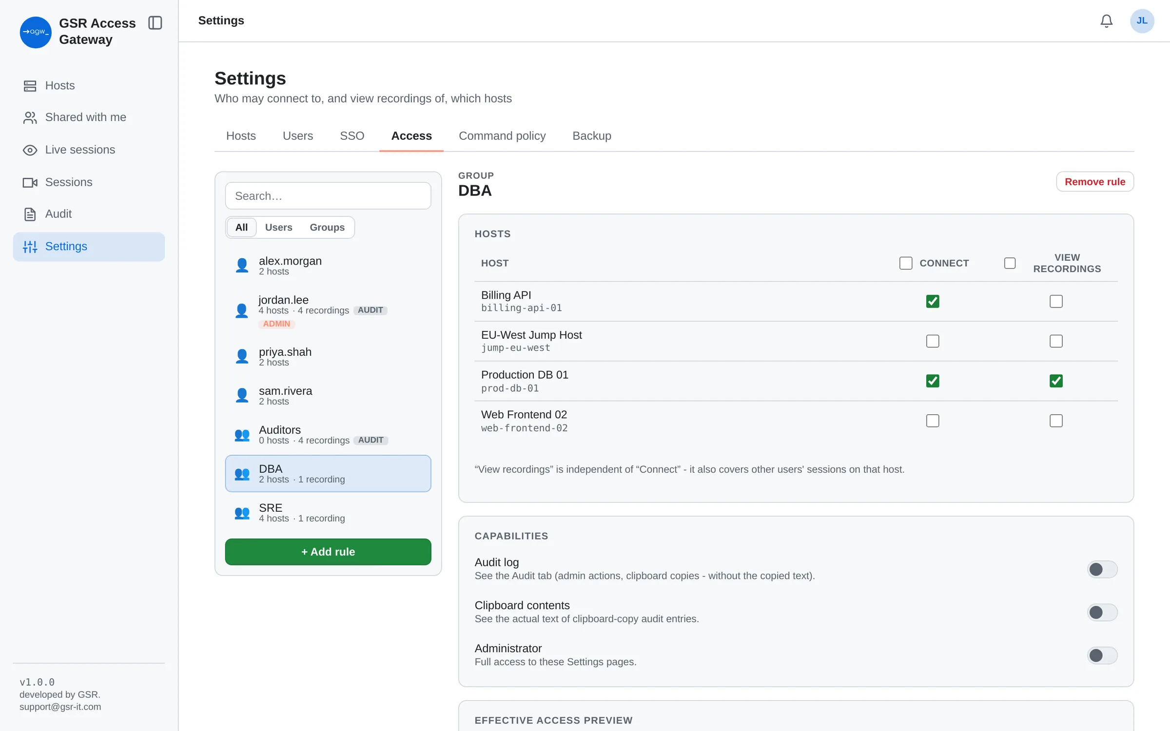The width and height of the screenshot is (1170, 731).
Task: Switch to the Users settings tab
Action: [x=298, y=136]
